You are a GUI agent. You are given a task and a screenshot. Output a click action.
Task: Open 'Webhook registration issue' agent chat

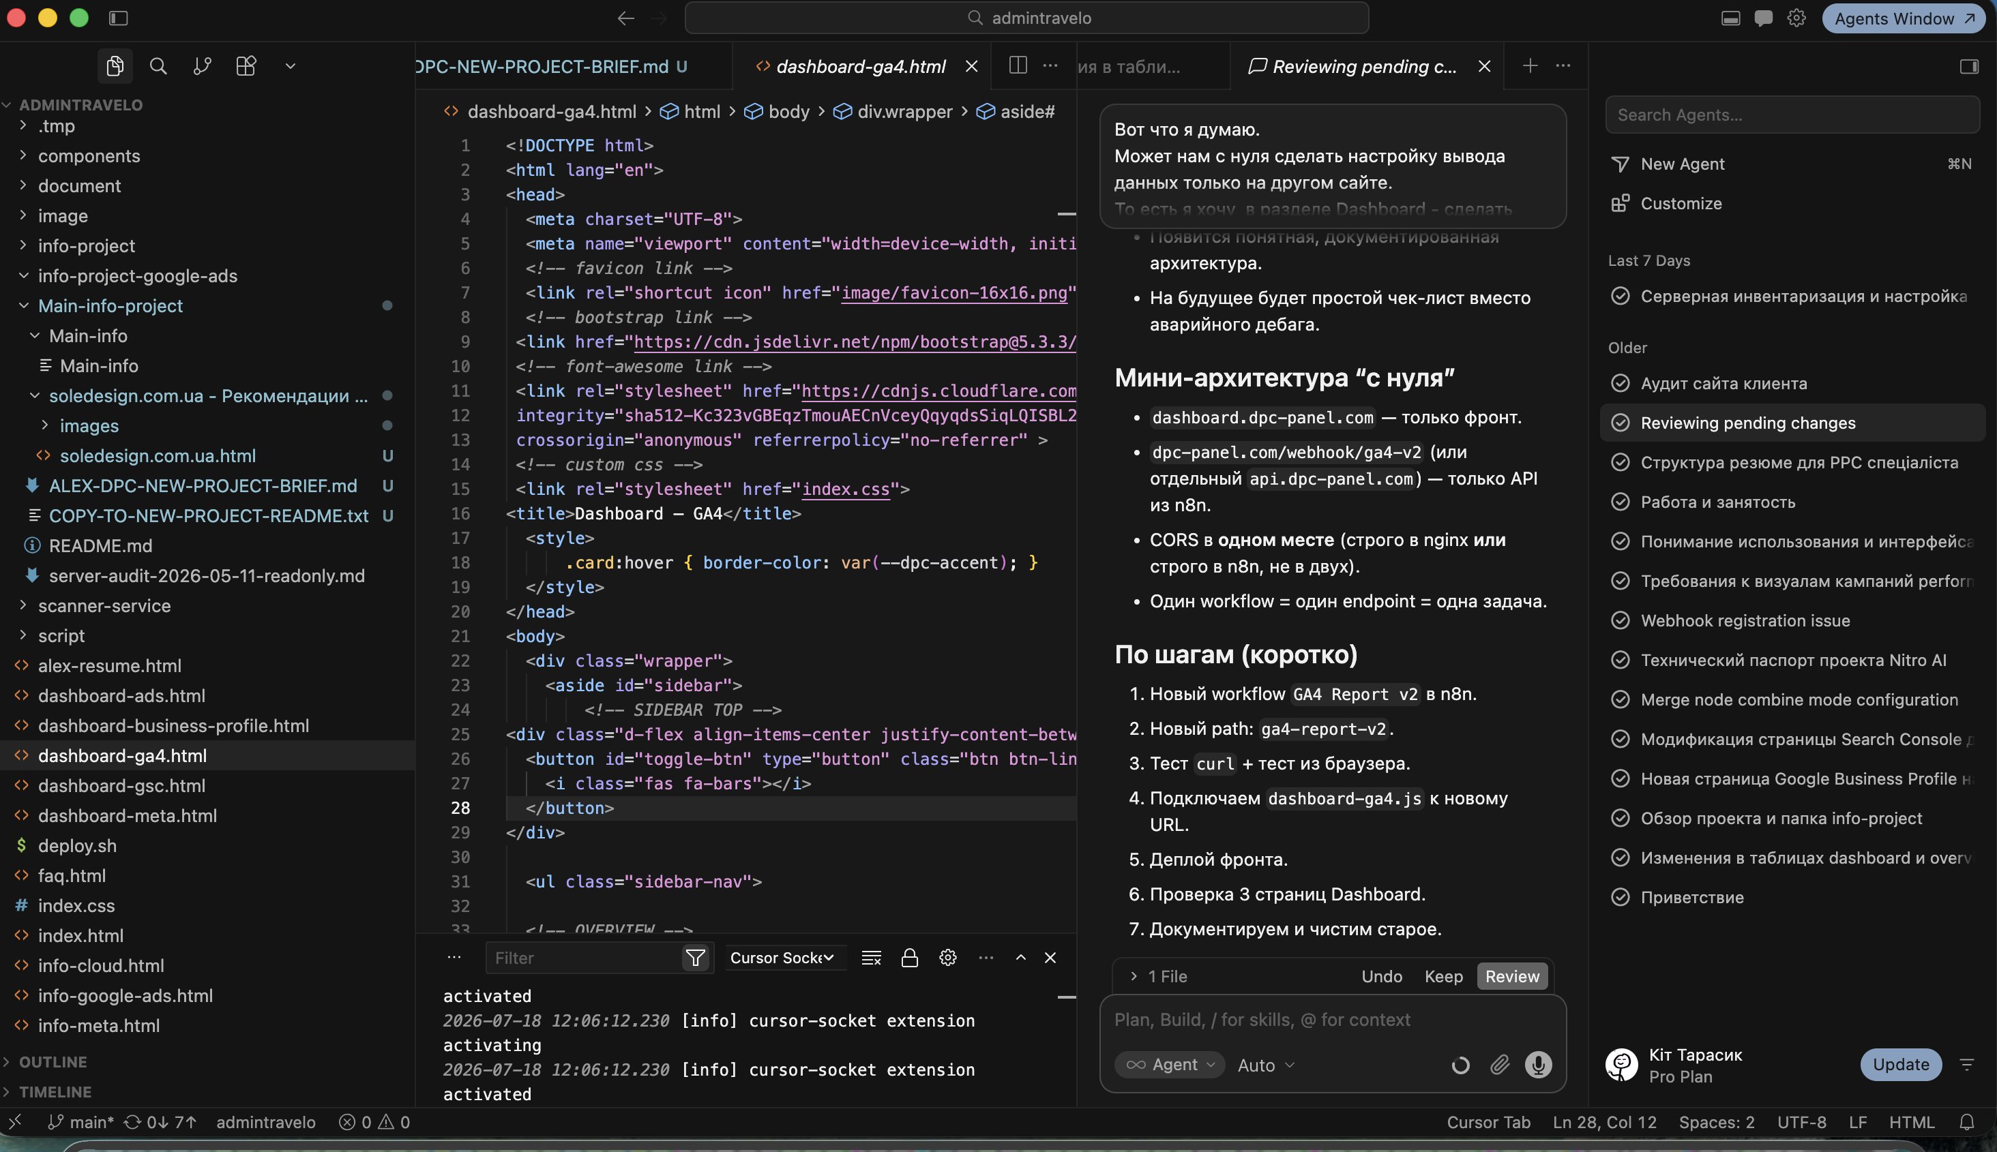[x=1792, y=620]
